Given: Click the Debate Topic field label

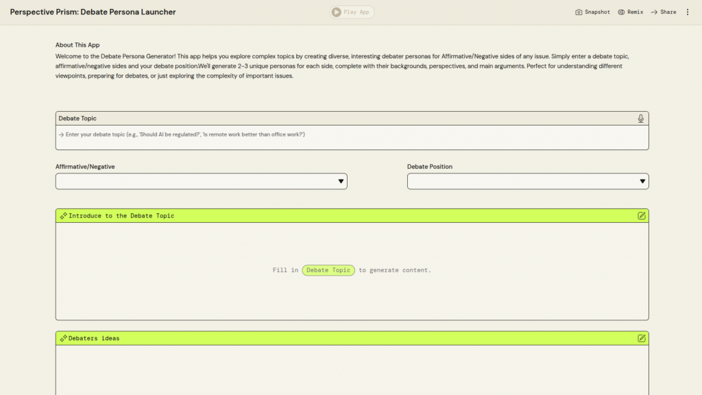Looking at the screenshot, I should pos(77,119).
